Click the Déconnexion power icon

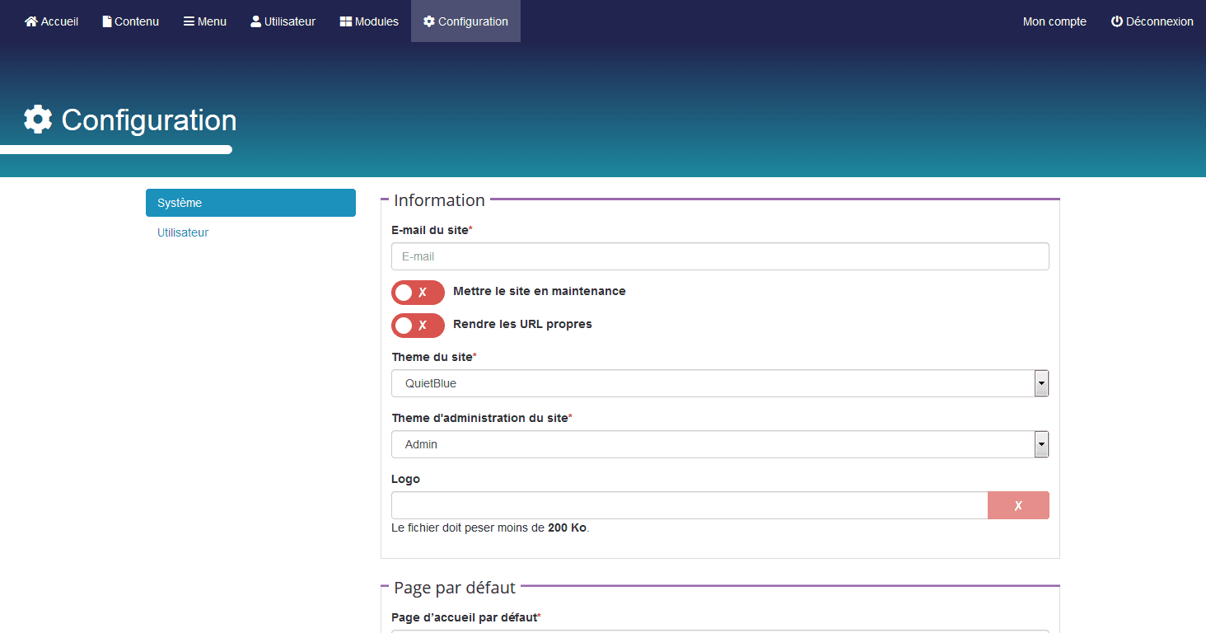pos(1117,21)
